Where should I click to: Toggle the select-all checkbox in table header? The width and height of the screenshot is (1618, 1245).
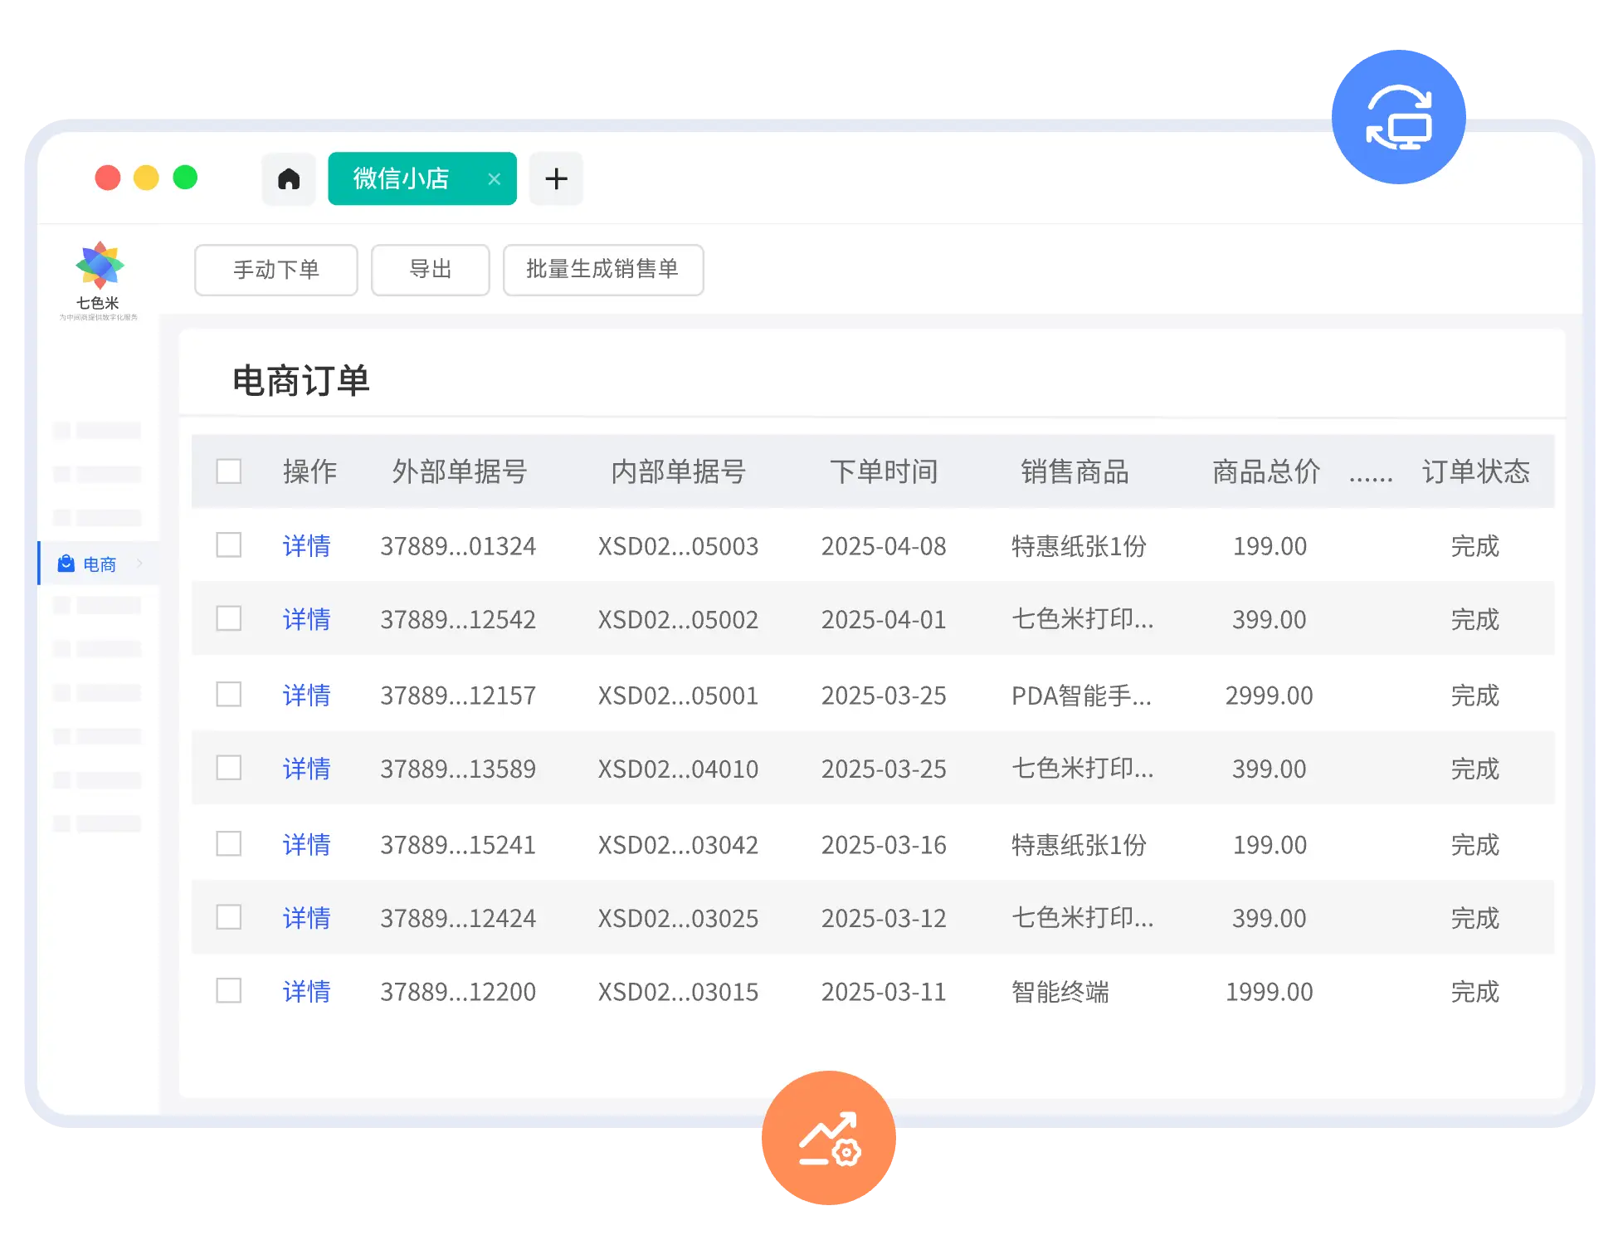pos(228,471)
